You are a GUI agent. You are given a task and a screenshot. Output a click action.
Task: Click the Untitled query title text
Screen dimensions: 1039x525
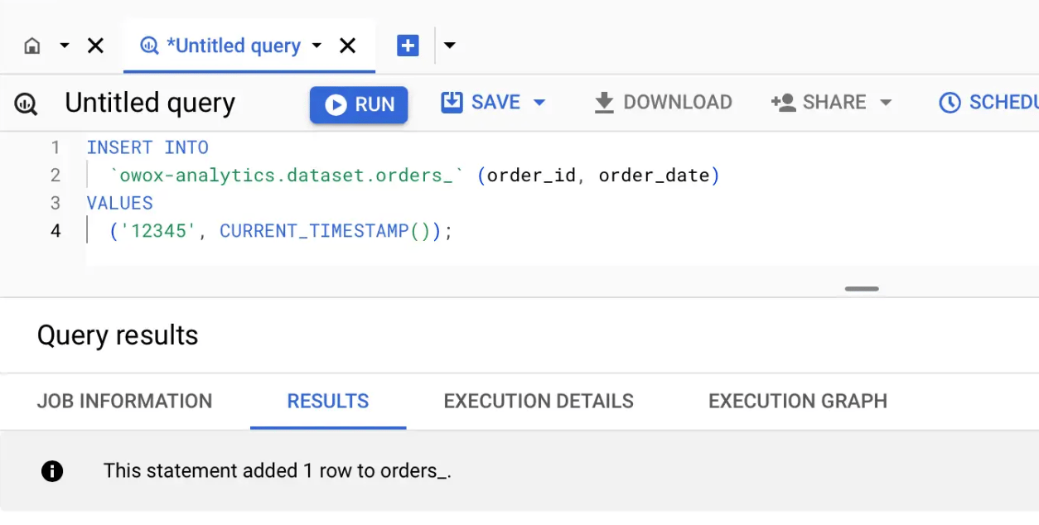point(150,103)
